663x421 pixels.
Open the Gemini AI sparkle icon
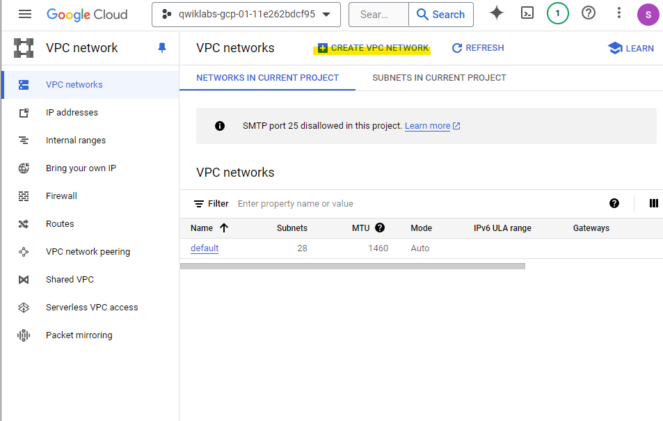497,13
